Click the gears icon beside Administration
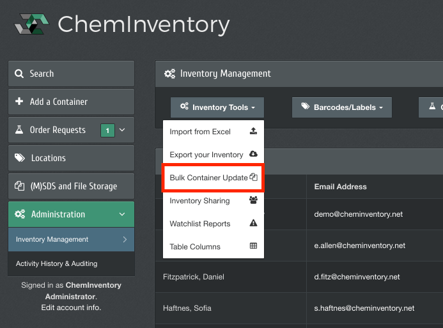 point(20,214)
